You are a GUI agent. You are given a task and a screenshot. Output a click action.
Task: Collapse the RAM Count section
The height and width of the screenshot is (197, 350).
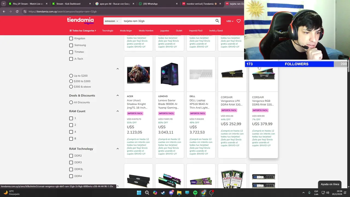coord(118,111)
